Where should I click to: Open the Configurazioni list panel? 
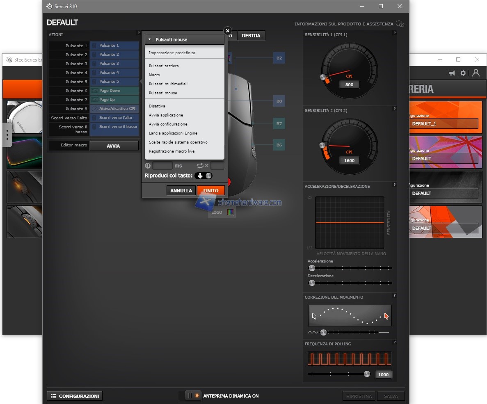click(75, 396)
